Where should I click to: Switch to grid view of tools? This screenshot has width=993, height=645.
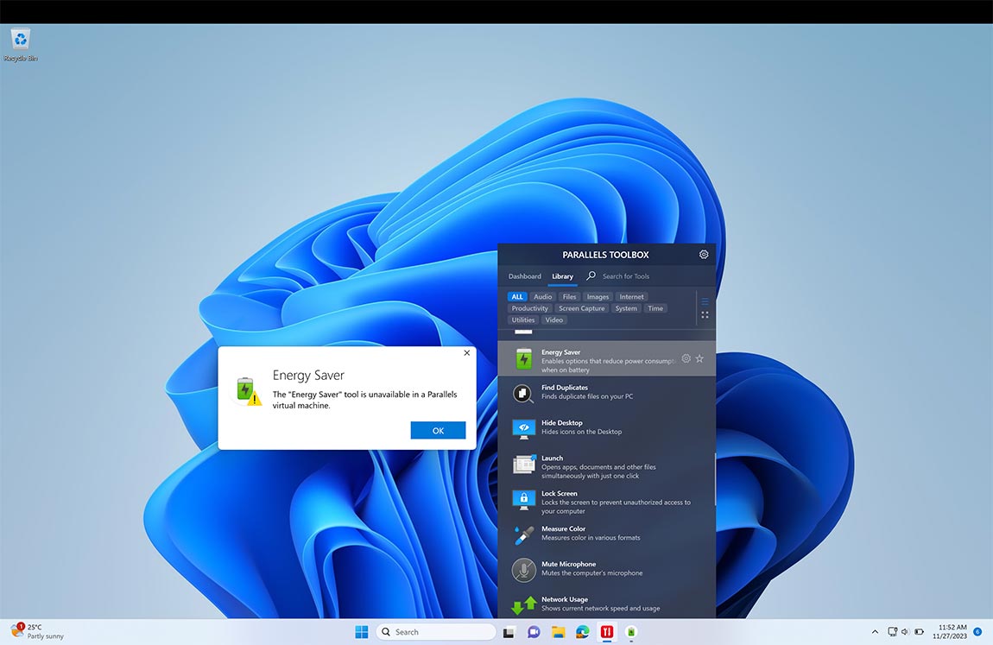pyautogui.click(x=705, y=314)
